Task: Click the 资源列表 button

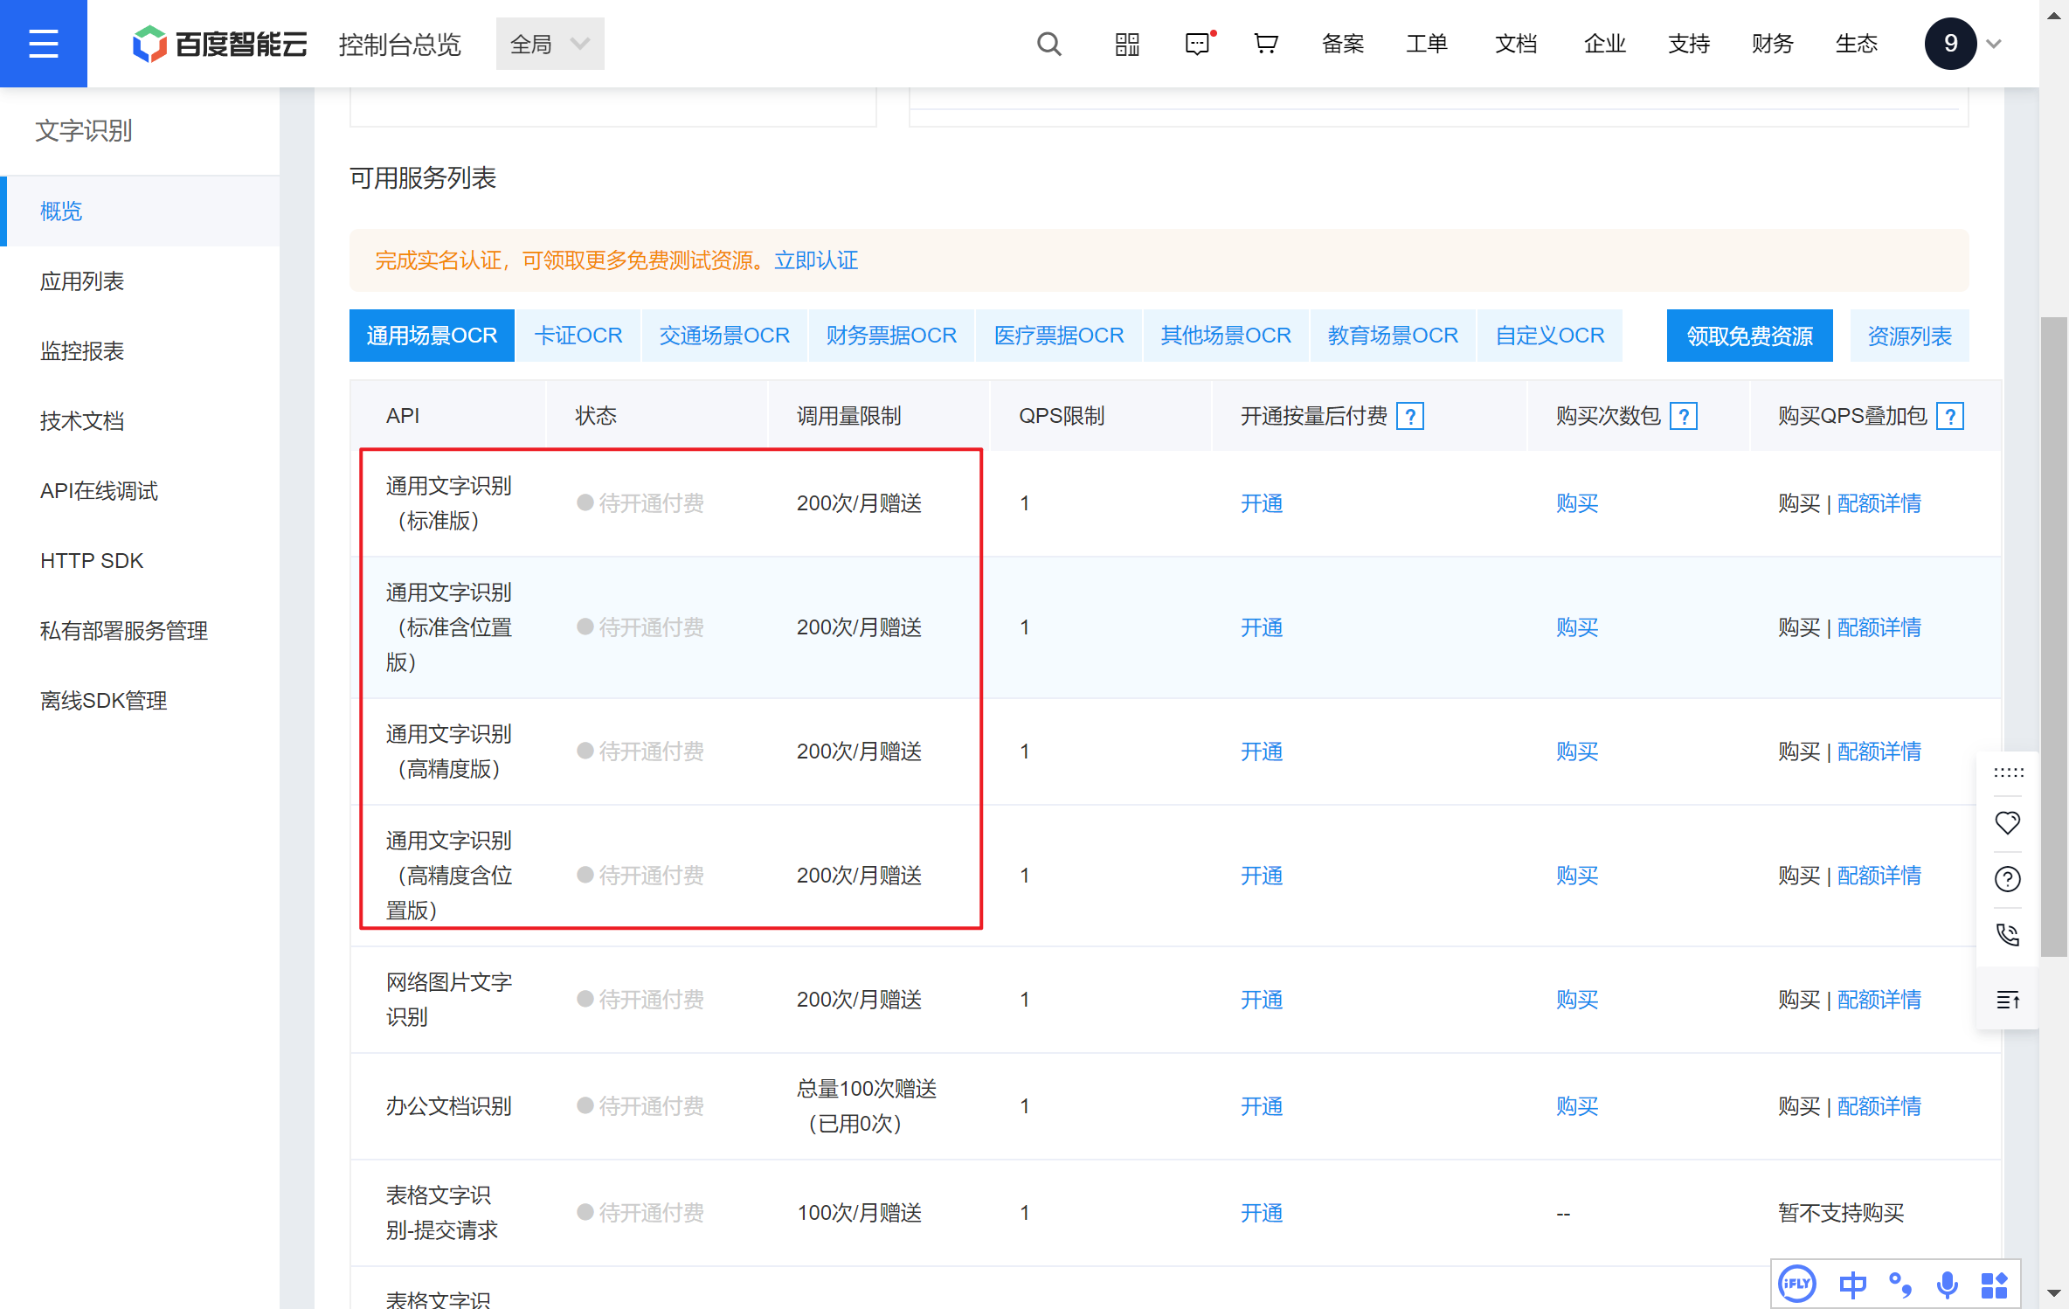Action: 1909,336
